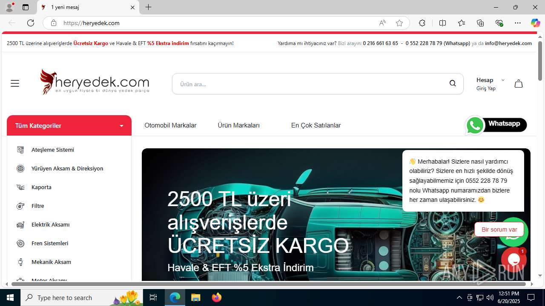This screenshot has width=545, height=306.
Task: Open the tab actions menu icon
Action: (26, 7)
